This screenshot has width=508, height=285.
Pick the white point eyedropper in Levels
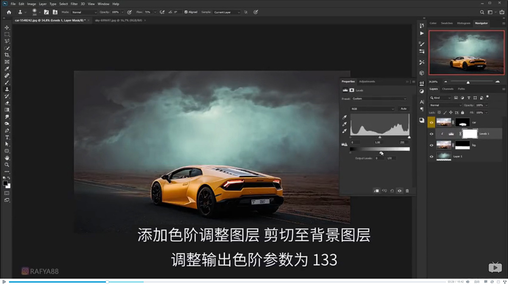click(344, 131)
